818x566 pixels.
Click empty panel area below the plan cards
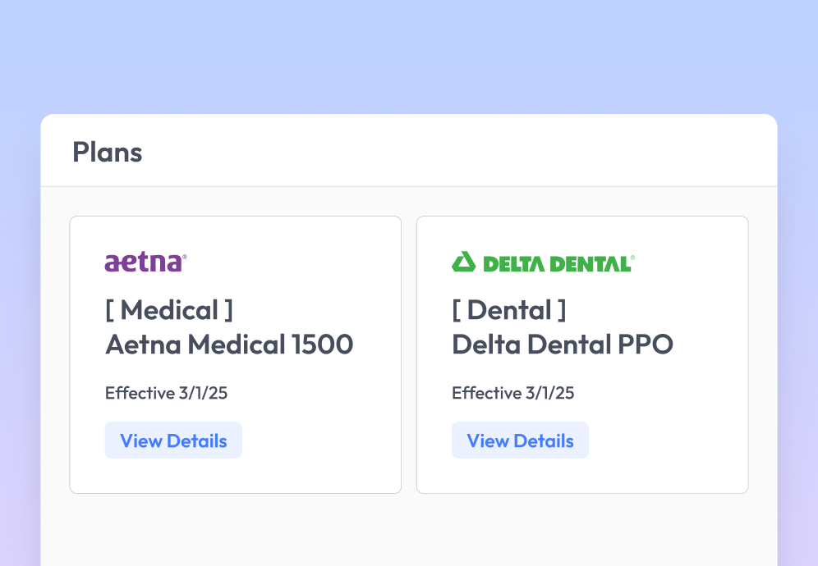pyautogui.click(x=409, y=529)
